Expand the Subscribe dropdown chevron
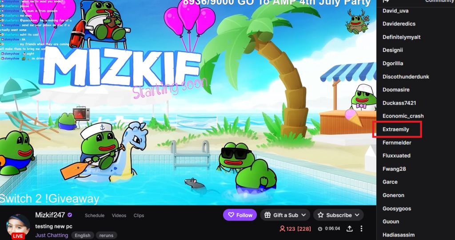This screenshot has height=240, width=455. click(x=357, y=215)
